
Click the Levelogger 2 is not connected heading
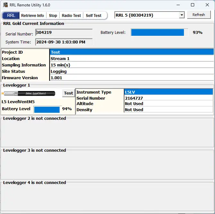pos(35,118)
